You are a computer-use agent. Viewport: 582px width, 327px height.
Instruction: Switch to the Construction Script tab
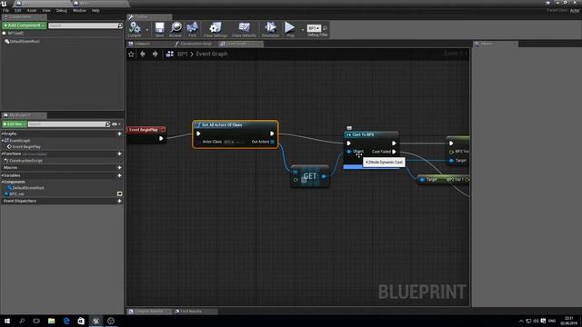(x=196, y=44)
